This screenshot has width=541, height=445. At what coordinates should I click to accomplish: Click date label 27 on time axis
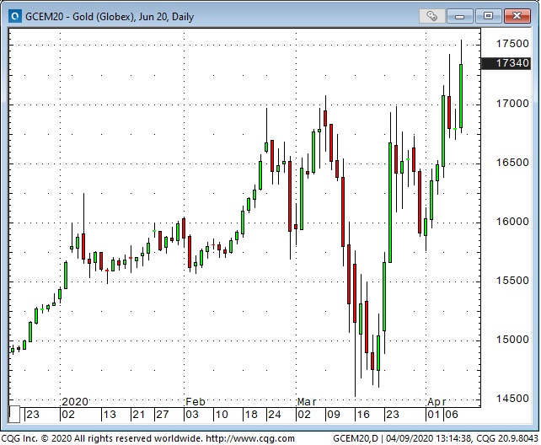pos(162,415)
